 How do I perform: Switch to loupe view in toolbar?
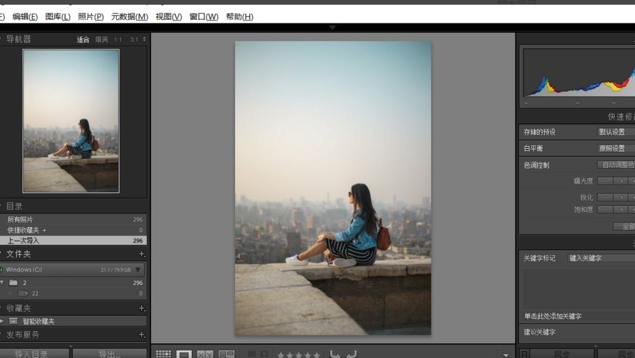pyautogui.click(x=184, y=354)
